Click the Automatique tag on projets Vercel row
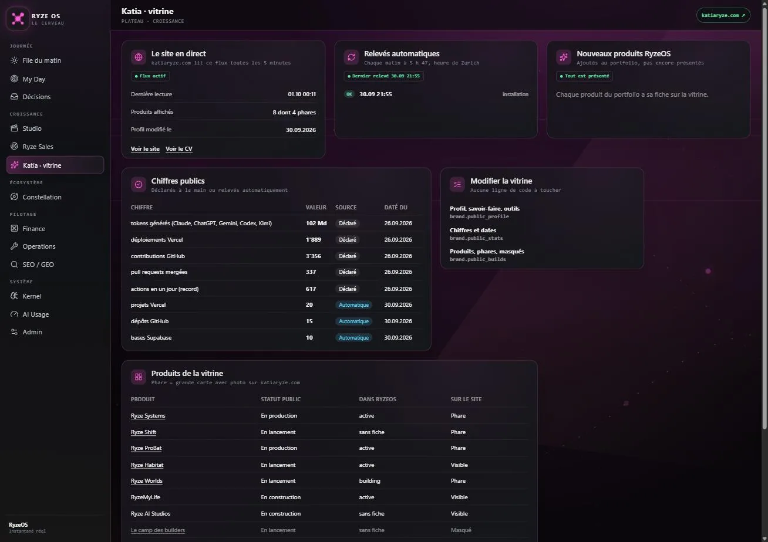The height and width of the screenshot is (542, 768). 353,305
